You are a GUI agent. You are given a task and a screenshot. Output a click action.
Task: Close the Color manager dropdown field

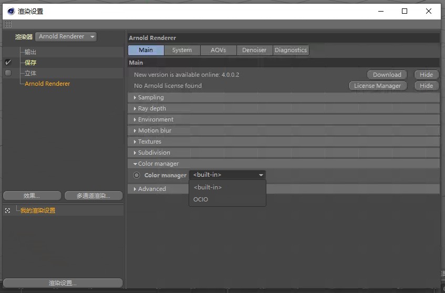coord(227,175)
